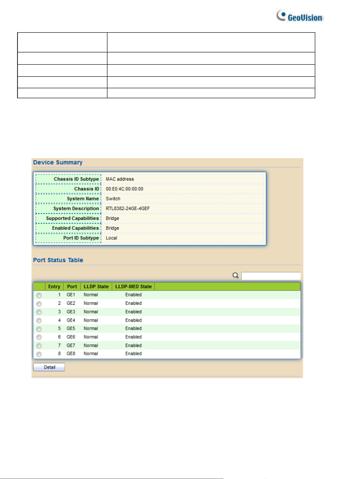This screenshot has width=338, height=479.
Task: Click the System Description value RTL8382-24GE-4GEF
Action: [128, 209]
